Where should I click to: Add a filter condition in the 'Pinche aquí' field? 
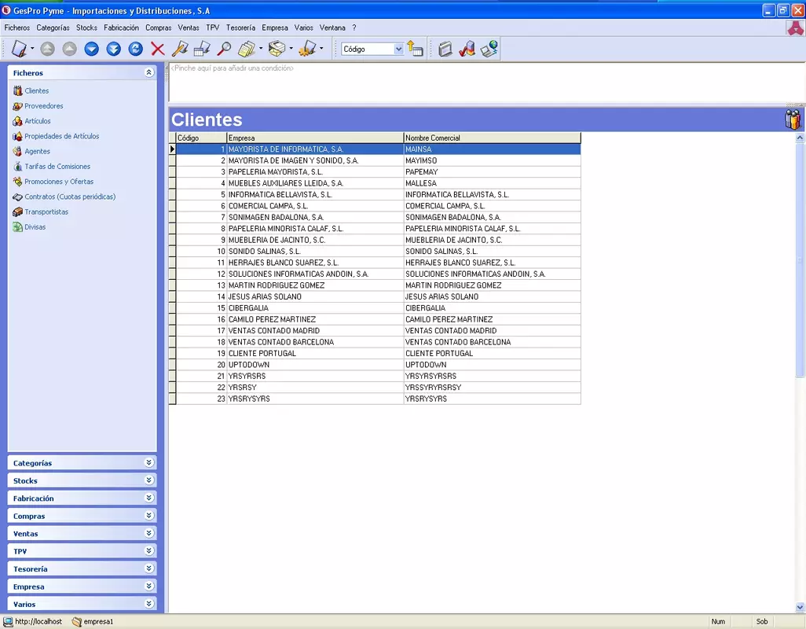pyautogui.click(x=232, y=68)
